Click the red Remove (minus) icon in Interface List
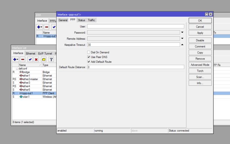The height and width of the screenshot is (144, 230). click(x=23, y=60)
